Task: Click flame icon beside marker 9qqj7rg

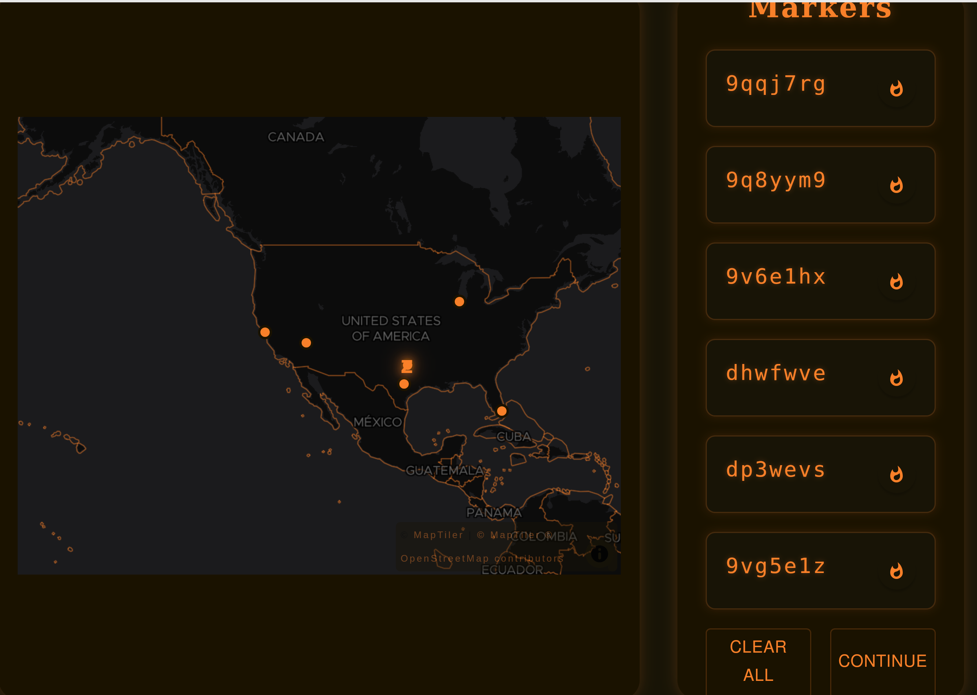Action: pyautogui.click(x=896, y=89)
